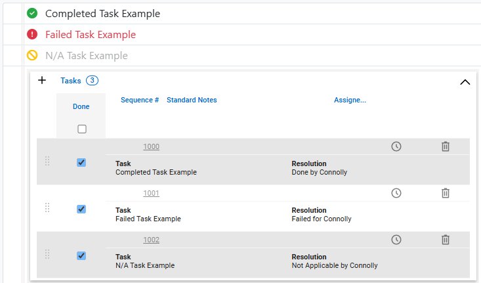
Task: Click the Standard Notes column header
Action: (x=192, y=100)
